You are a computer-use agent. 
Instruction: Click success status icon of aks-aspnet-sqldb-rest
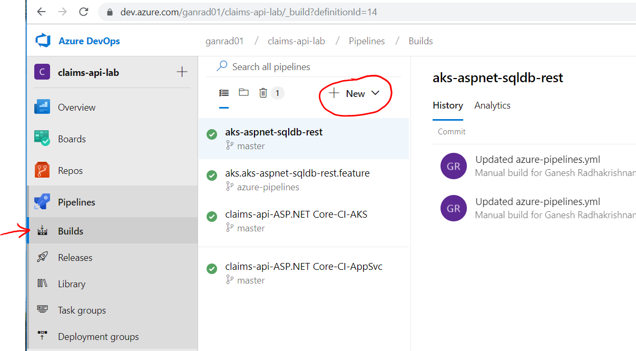(212, 134)
